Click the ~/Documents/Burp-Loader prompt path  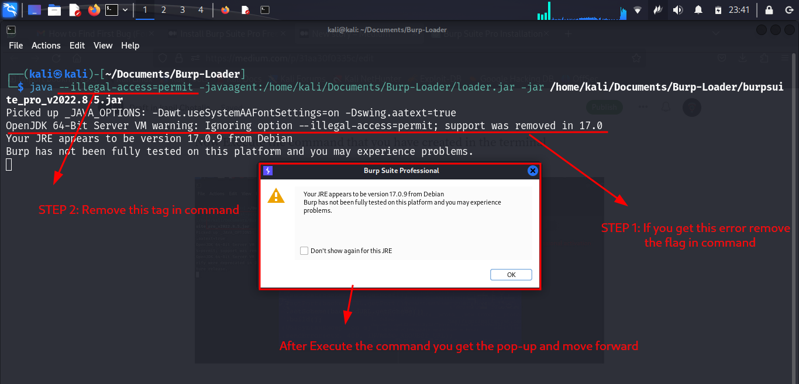[172, 74]
